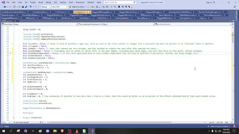This screenshot has height=134, width=239.
Task: Click the Sign in link
Action: (x=209, y=3)
